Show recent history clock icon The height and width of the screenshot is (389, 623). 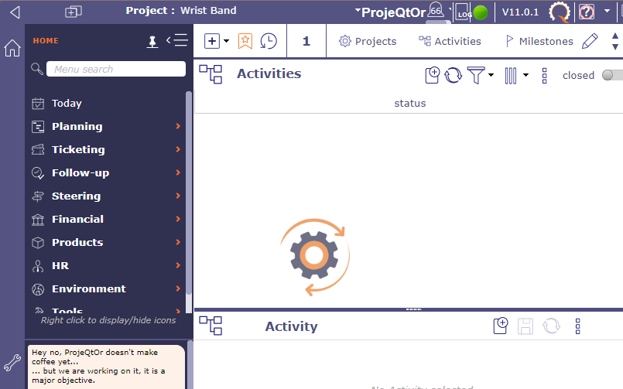pyautogui.click(x=269, y=41)
